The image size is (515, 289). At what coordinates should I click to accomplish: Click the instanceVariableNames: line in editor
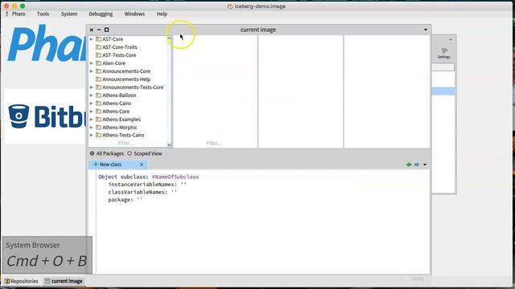pyautogui.click(x=147, y=184)
